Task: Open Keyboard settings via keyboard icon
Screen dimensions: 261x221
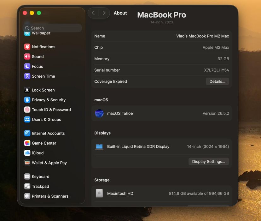Action: click(x=27, y=176)
